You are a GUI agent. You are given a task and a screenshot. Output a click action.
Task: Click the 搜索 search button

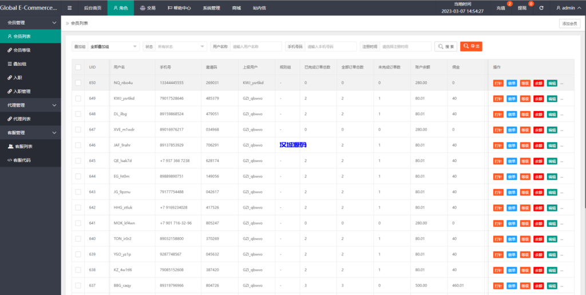(446, 46)
